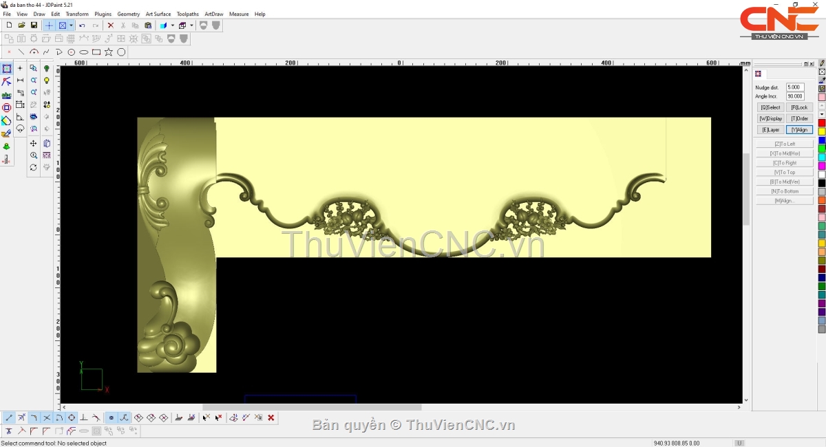The width and height of the screenshot is (826, 447).
Task: Click the [Z]To Left align button
Action: (x=784, y=144)
